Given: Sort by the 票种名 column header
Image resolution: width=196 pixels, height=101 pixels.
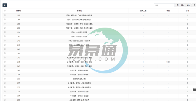Looking at the screenshot, I should point(79,11).
